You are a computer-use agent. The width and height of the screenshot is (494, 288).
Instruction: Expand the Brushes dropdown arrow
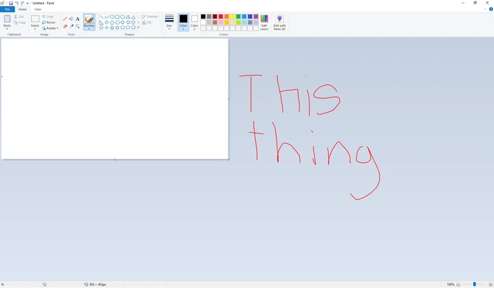89,27
